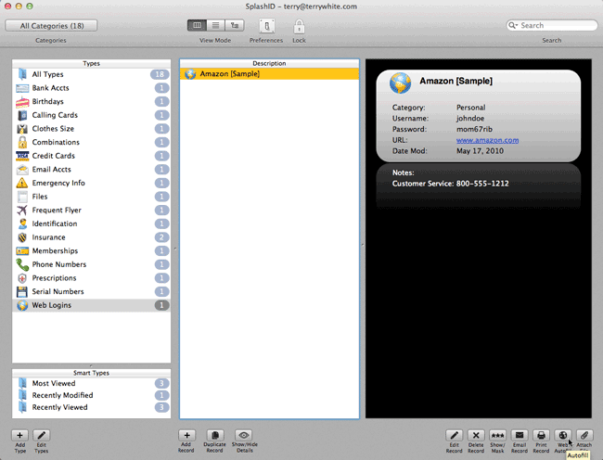Select the Amazon [Sample] record row
Viewport: 603px width, 460px height.
pos(269,74)
